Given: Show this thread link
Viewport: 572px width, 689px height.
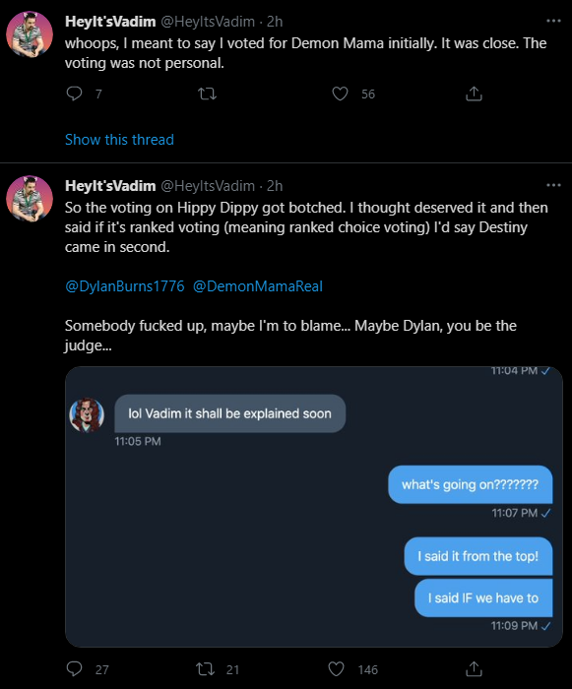Looking at the screenshot, I should 119,140.
